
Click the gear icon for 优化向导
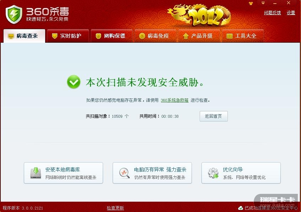click(x=213, y=173)
